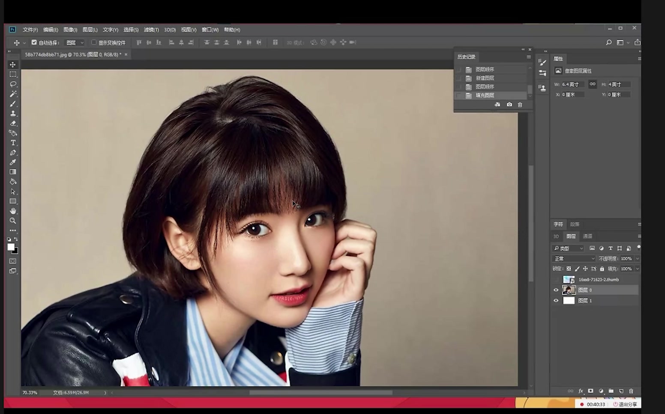The height and width of the screenshot is (414, 665).
Task: Enable the 显示变换控件 checkbox
Action: coord(94,42)
